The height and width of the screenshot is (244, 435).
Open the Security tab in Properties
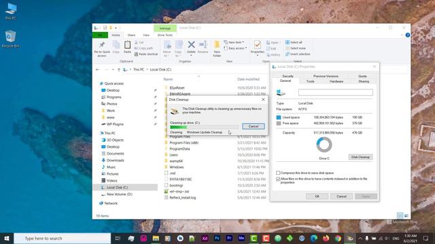click(x=288, y=76)
